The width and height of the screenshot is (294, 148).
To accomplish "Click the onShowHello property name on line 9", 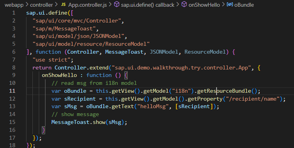I will pyautogui.click(x=59, y=75).
